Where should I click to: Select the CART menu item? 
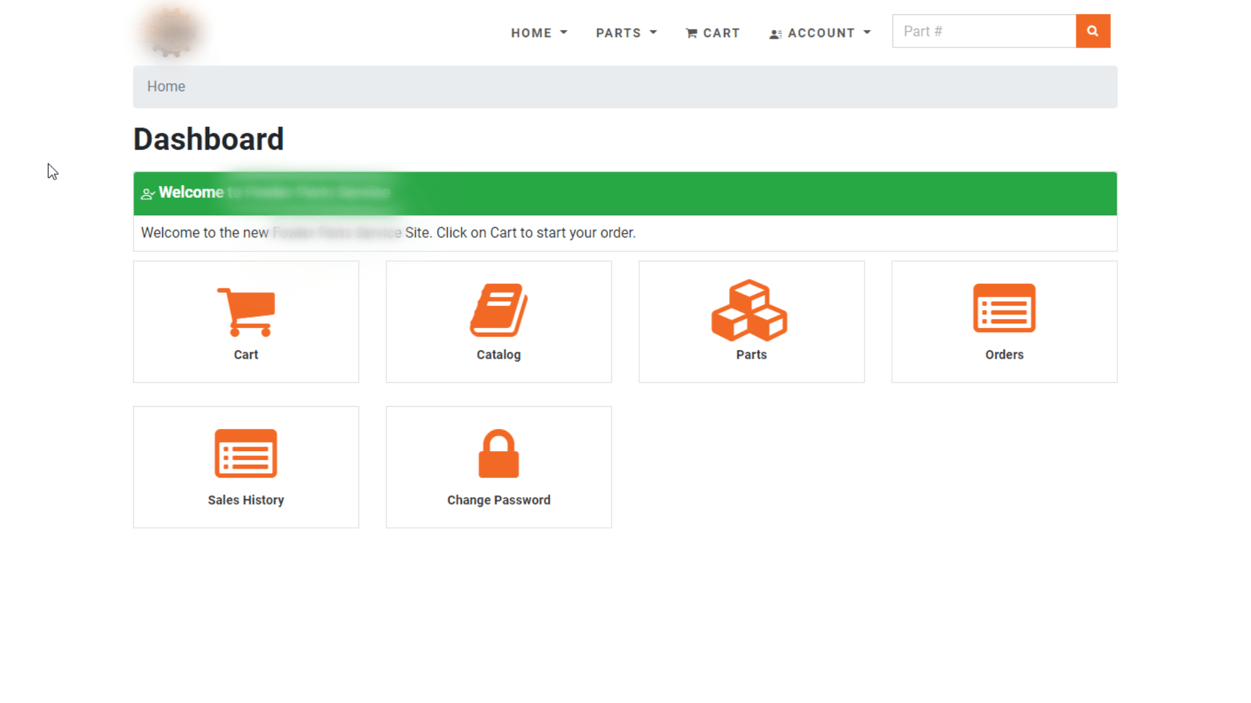click(x=713, y=33)
